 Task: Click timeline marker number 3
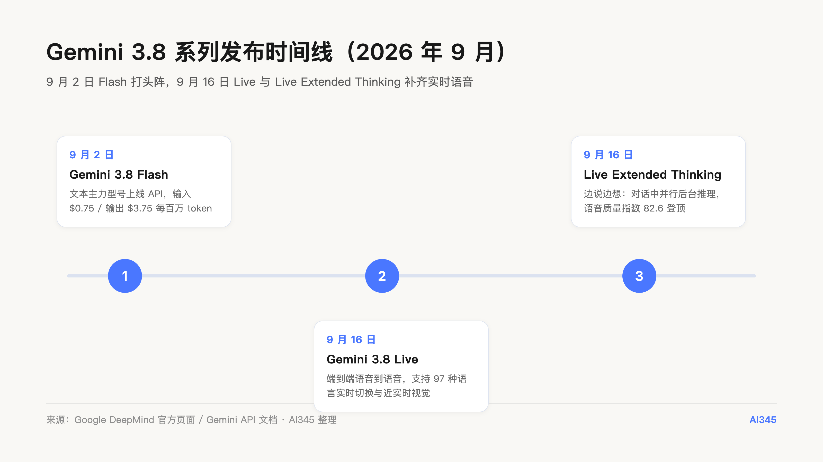pos(639,276)
